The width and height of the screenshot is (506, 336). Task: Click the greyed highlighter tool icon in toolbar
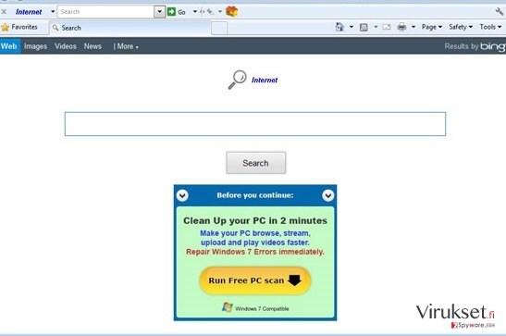(x=210, y=12)
